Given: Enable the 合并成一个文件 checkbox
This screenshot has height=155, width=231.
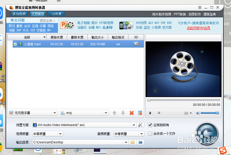Looking at the screenshot, I should pos(150,134).
